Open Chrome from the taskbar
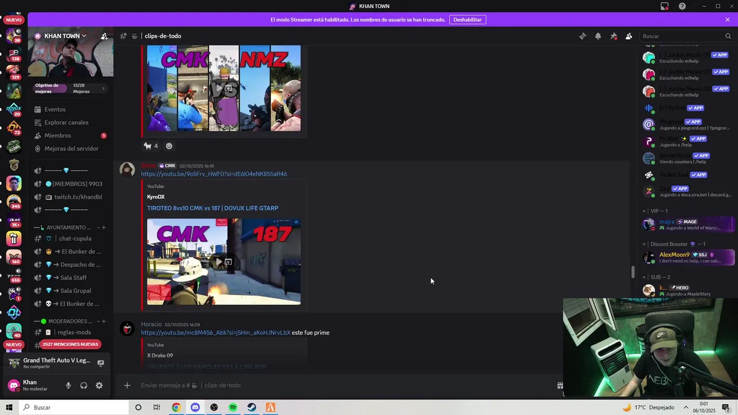The height and width of the screenshot is (415, 738). click(x=176, y=408)
